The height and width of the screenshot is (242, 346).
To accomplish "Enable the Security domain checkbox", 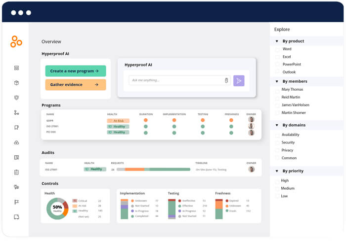I will click(277, 142).
